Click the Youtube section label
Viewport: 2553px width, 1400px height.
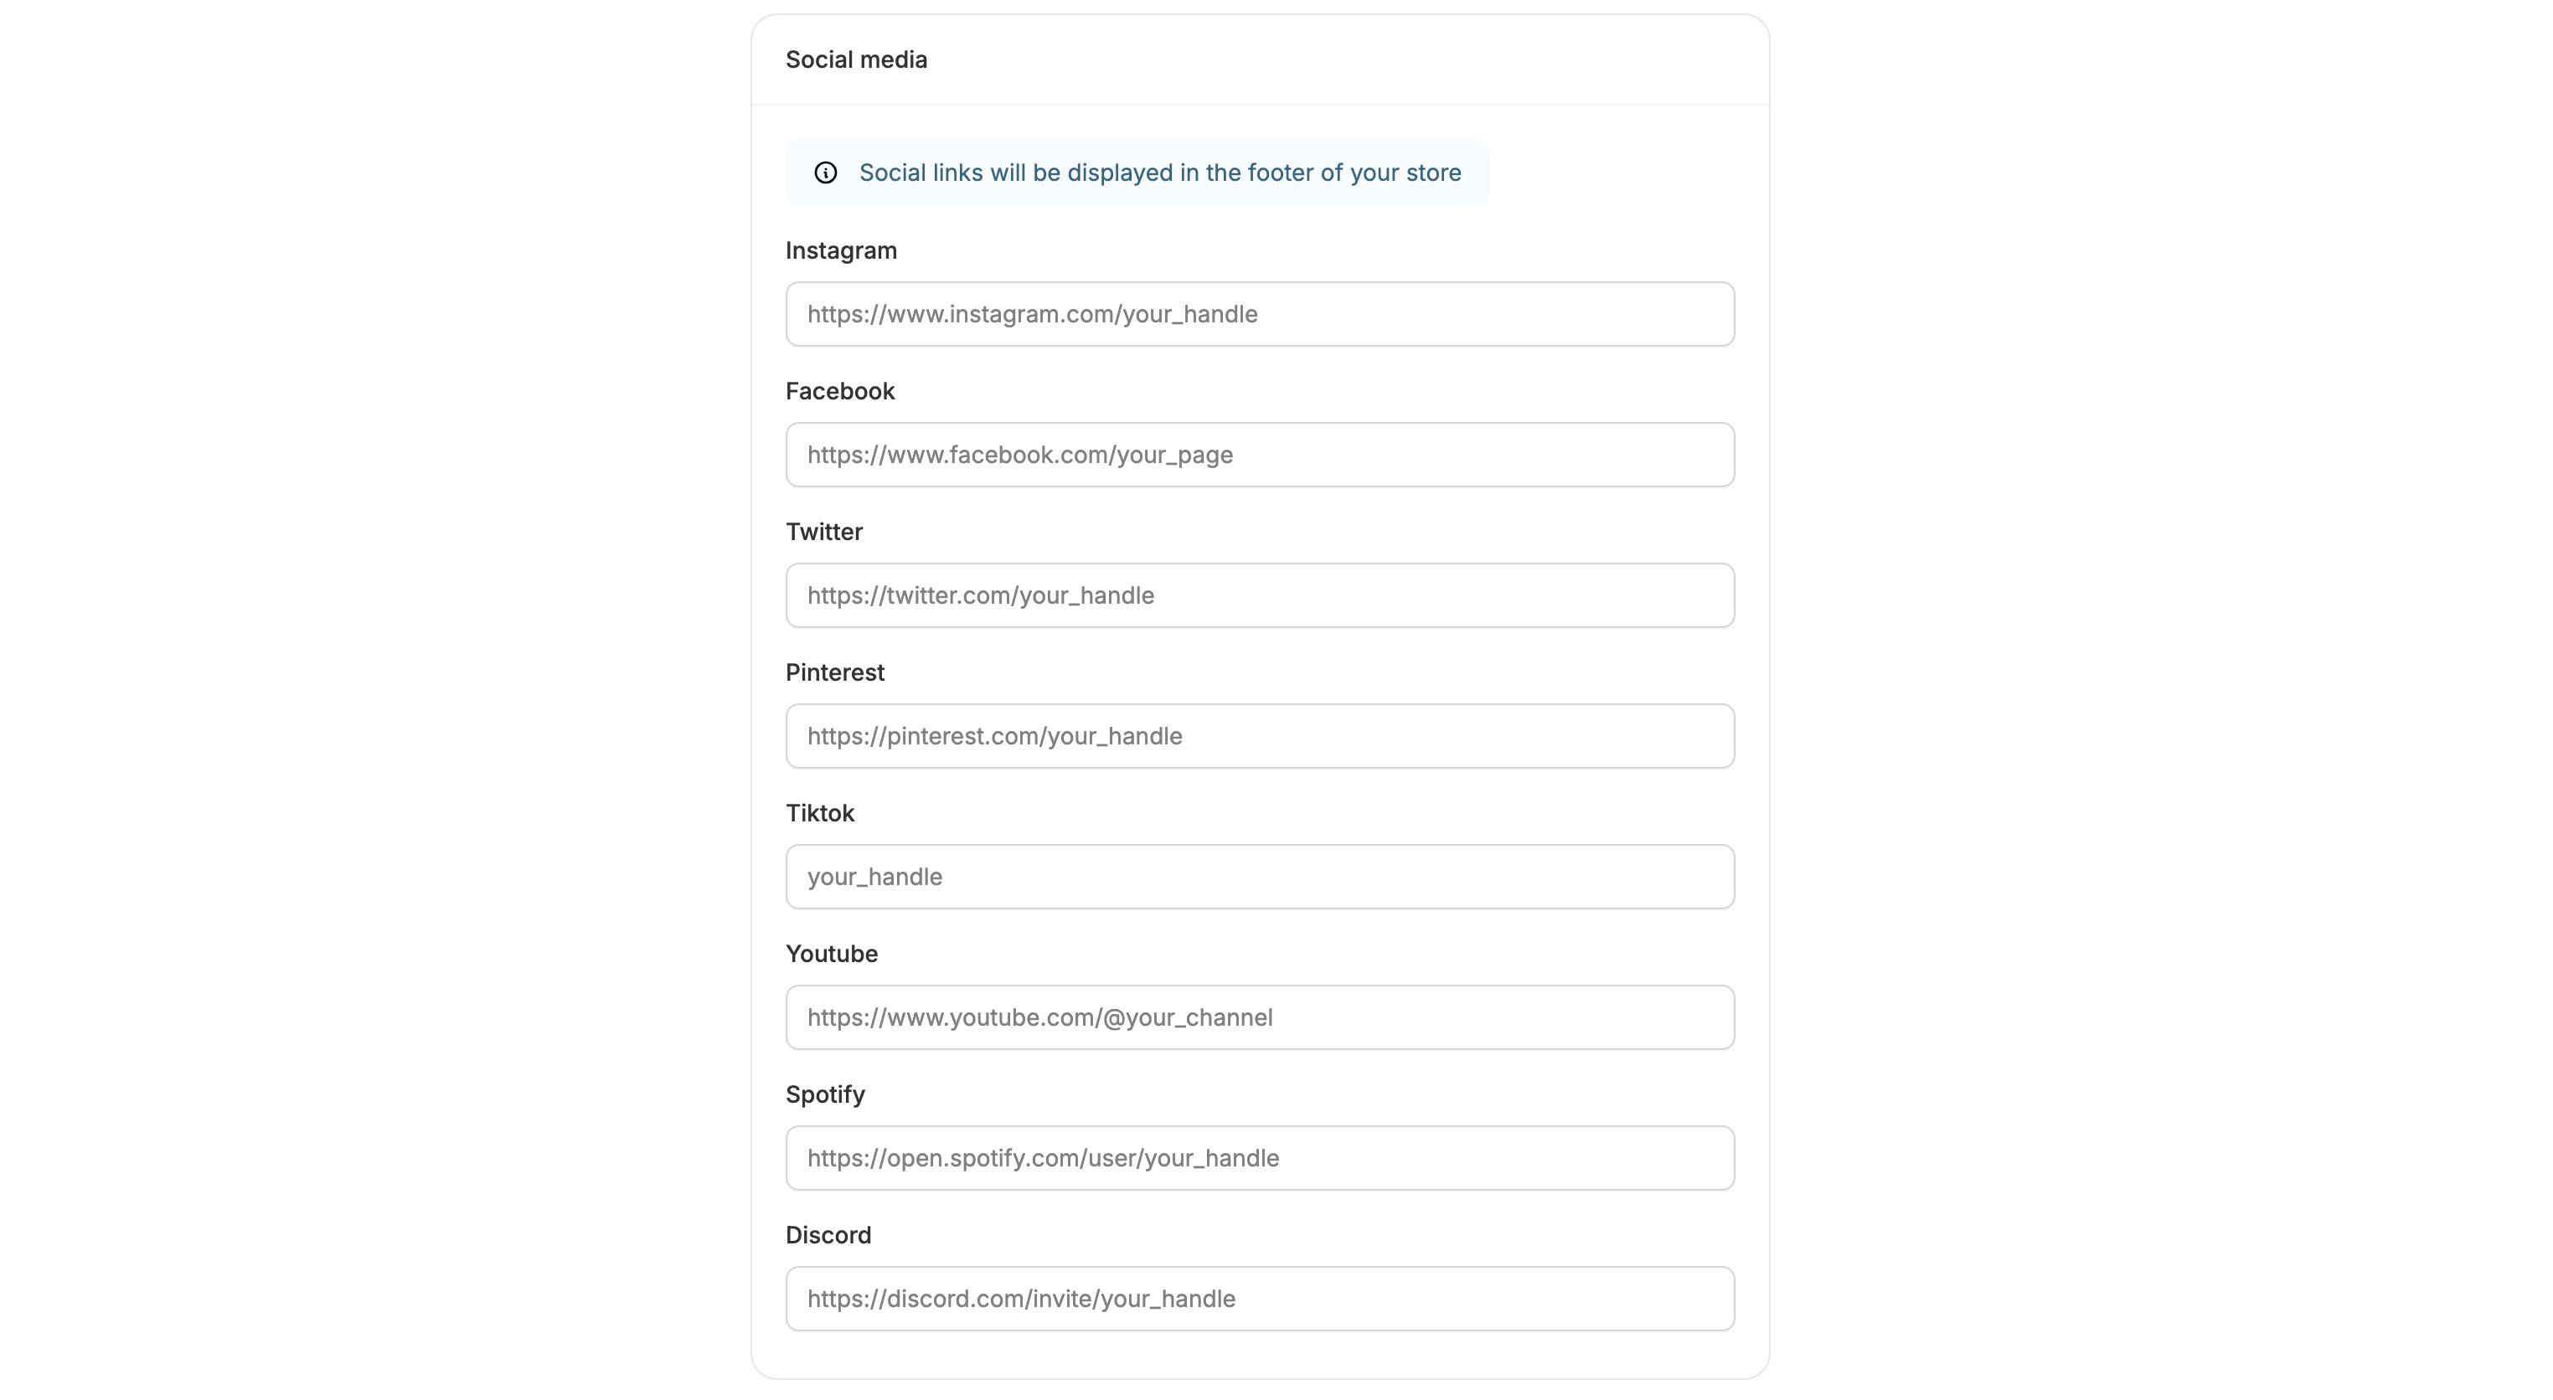coord(831,953)
